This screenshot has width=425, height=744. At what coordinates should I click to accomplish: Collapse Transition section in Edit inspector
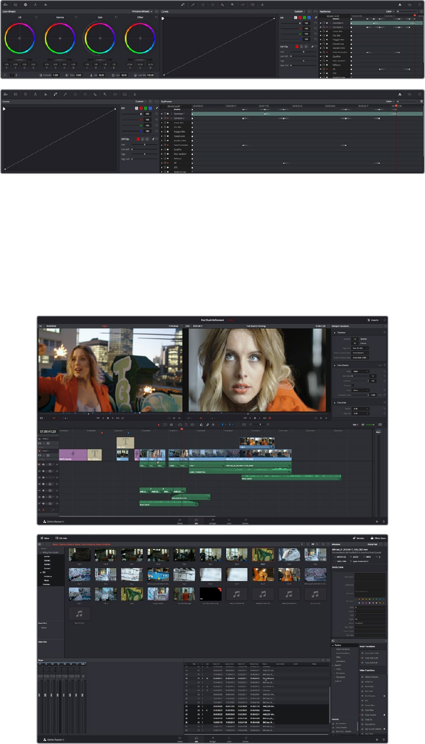(x=334, y=332)
